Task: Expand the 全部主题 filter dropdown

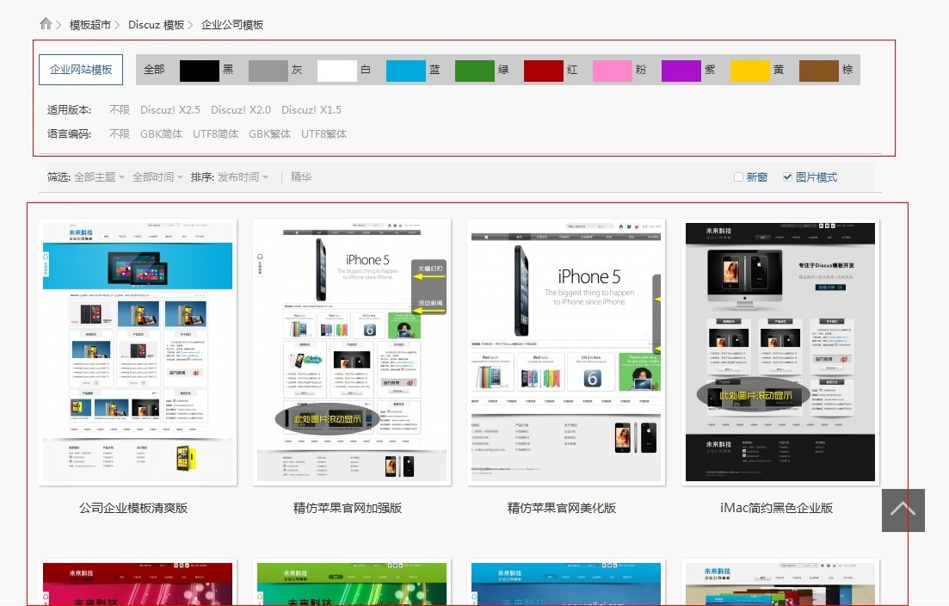Action: pos(99,176)
